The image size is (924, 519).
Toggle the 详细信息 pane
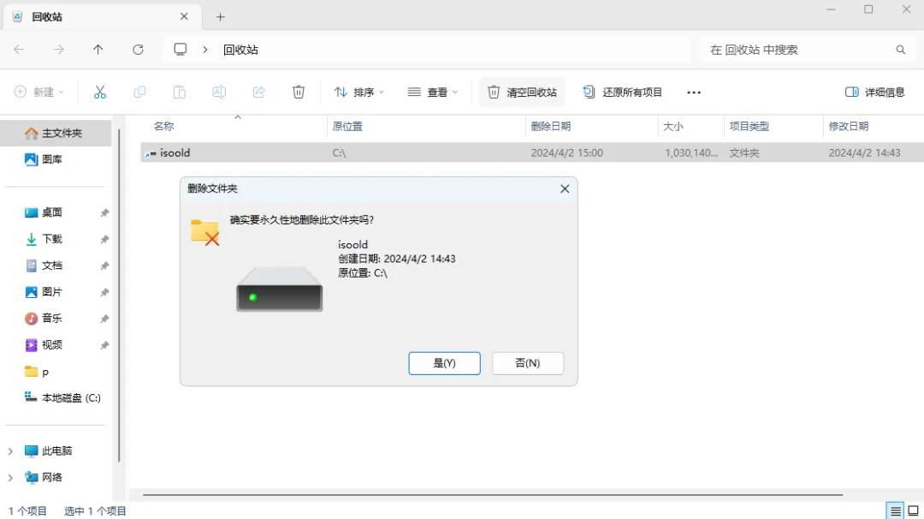pyautogui.click(x=874, y=92)
